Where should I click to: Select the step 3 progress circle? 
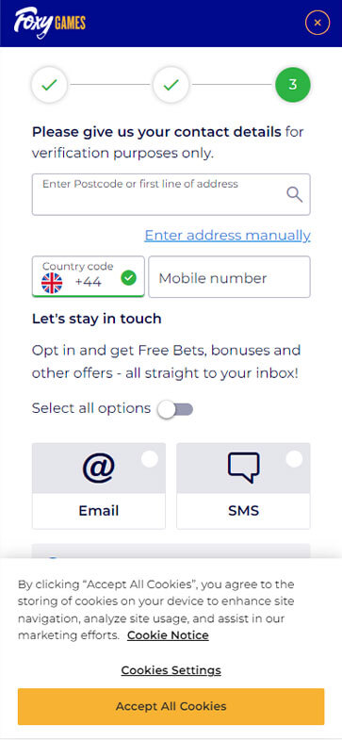(x=293, y=85)
